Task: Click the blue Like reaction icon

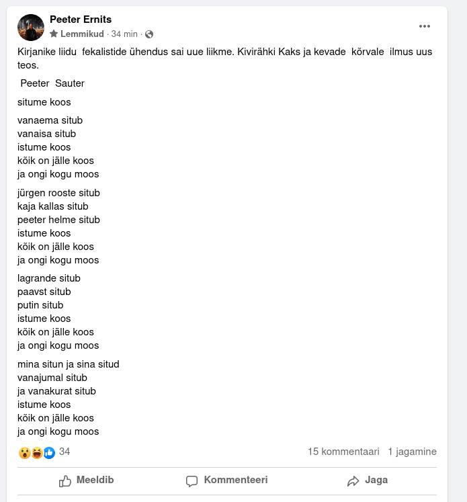Action: tap(48, 453)
